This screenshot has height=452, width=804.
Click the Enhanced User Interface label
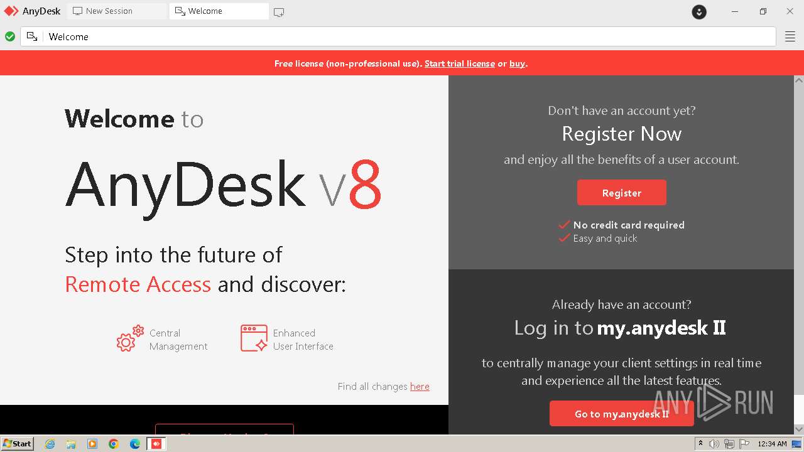point(303,340)
